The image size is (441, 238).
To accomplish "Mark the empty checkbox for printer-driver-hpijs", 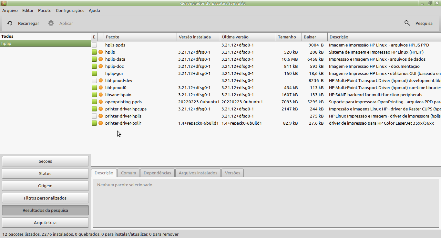I will tap(94, 116).
